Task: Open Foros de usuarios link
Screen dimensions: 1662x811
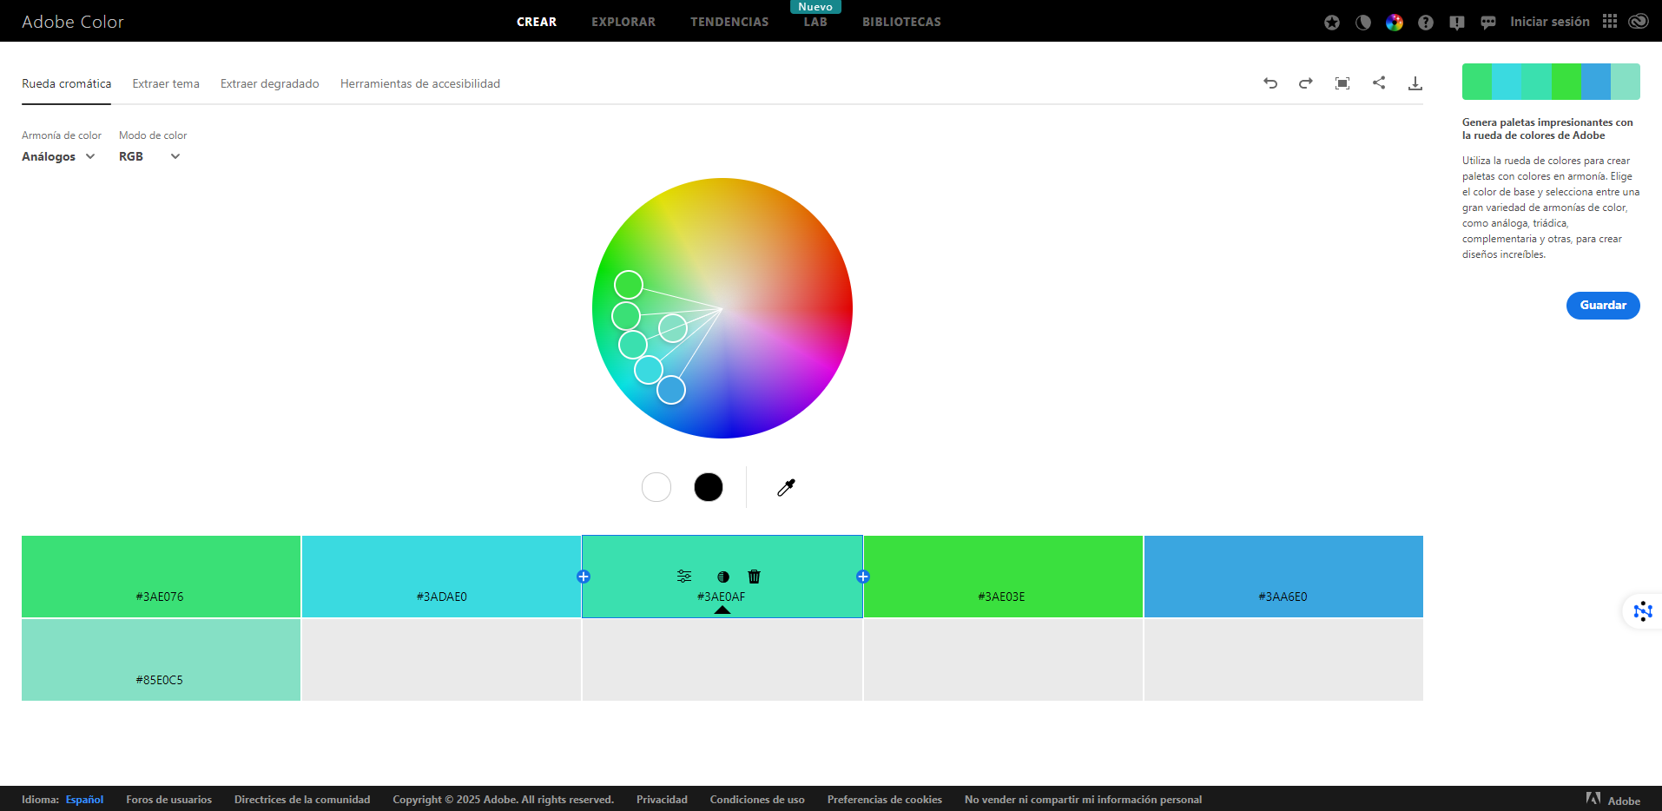Action: [168, 800]
